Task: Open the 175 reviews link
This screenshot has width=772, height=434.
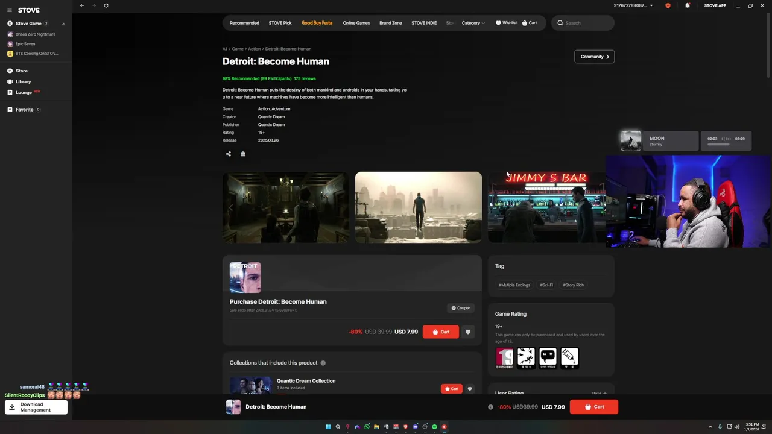Action: tap(305, 78)
